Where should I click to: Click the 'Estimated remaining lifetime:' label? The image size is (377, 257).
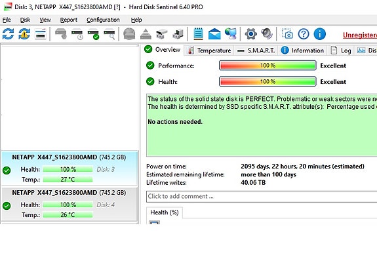click(186, 174)
